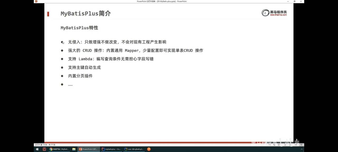
Task: Click the PowerPoint icon in title bar
Action: tap(36, 1)
